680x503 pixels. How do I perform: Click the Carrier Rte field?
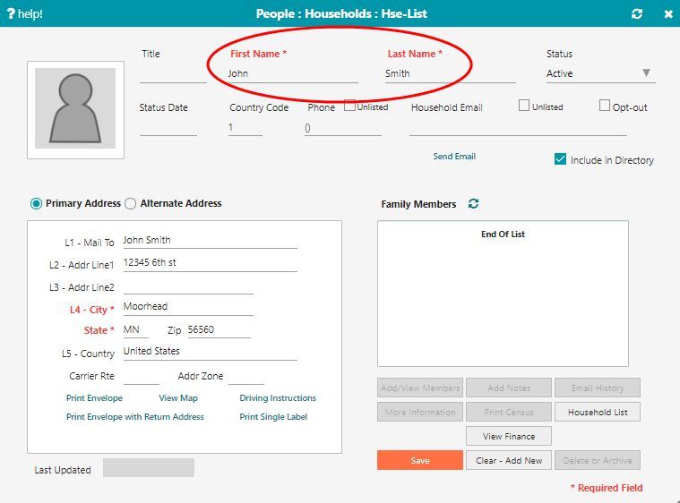(141, 376)
